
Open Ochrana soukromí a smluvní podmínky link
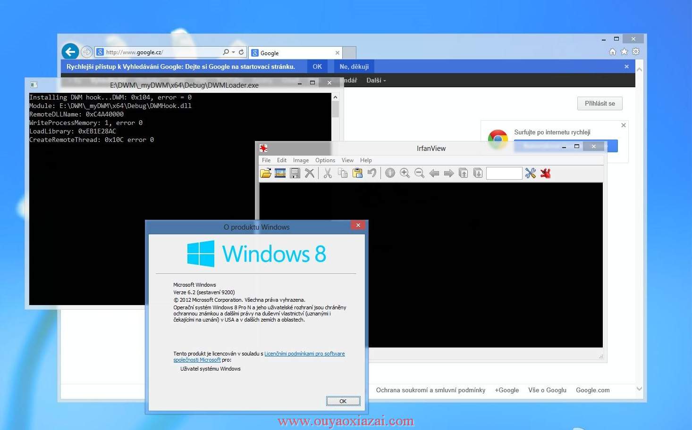(x=430, y=390)
